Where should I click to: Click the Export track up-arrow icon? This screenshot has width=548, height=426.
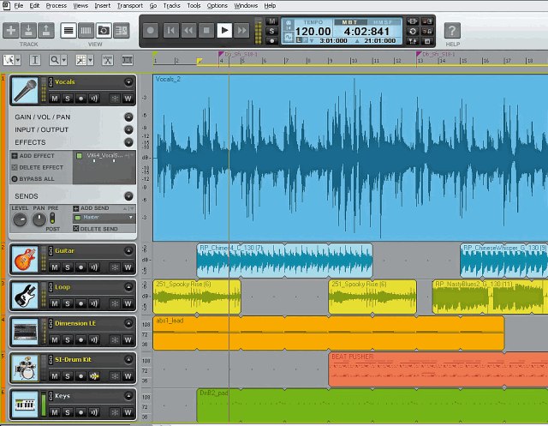click(x=45, y=31)
